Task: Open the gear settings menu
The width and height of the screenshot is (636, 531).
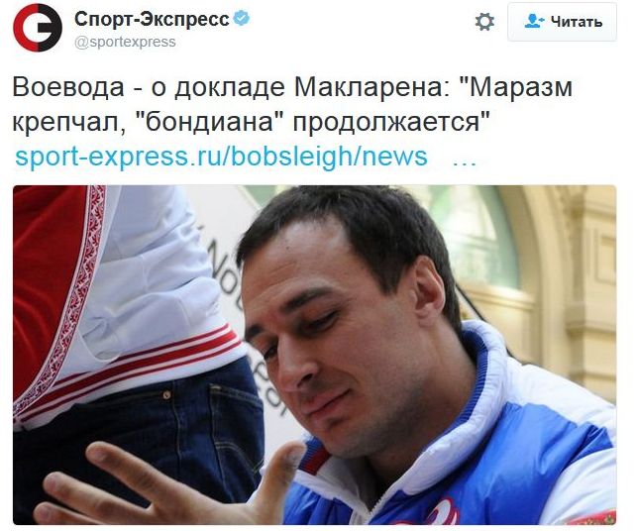Action: pos(484,22)
